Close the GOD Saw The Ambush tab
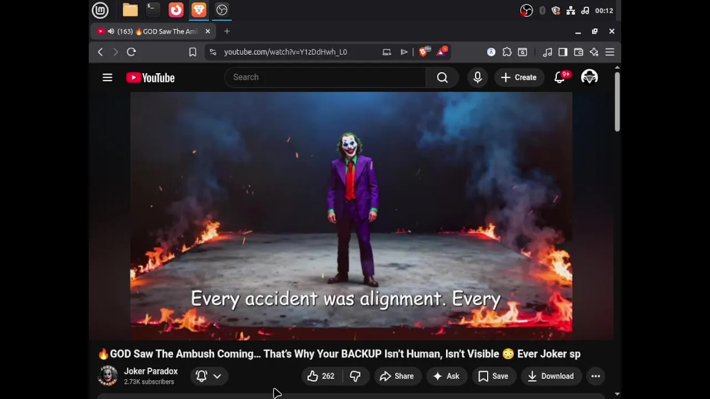The width and height of the screenshot is (710, 399). pos(208,32)
